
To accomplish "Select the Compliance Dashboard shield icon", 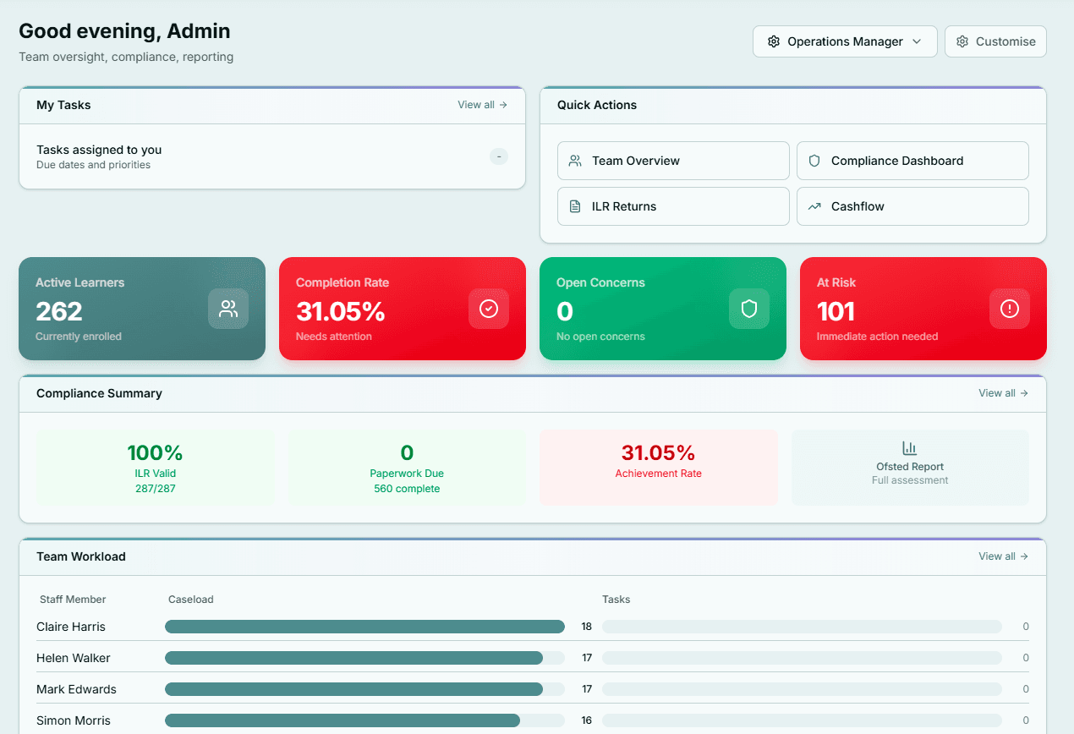I will pyautogui.click(x=815, y=160).
